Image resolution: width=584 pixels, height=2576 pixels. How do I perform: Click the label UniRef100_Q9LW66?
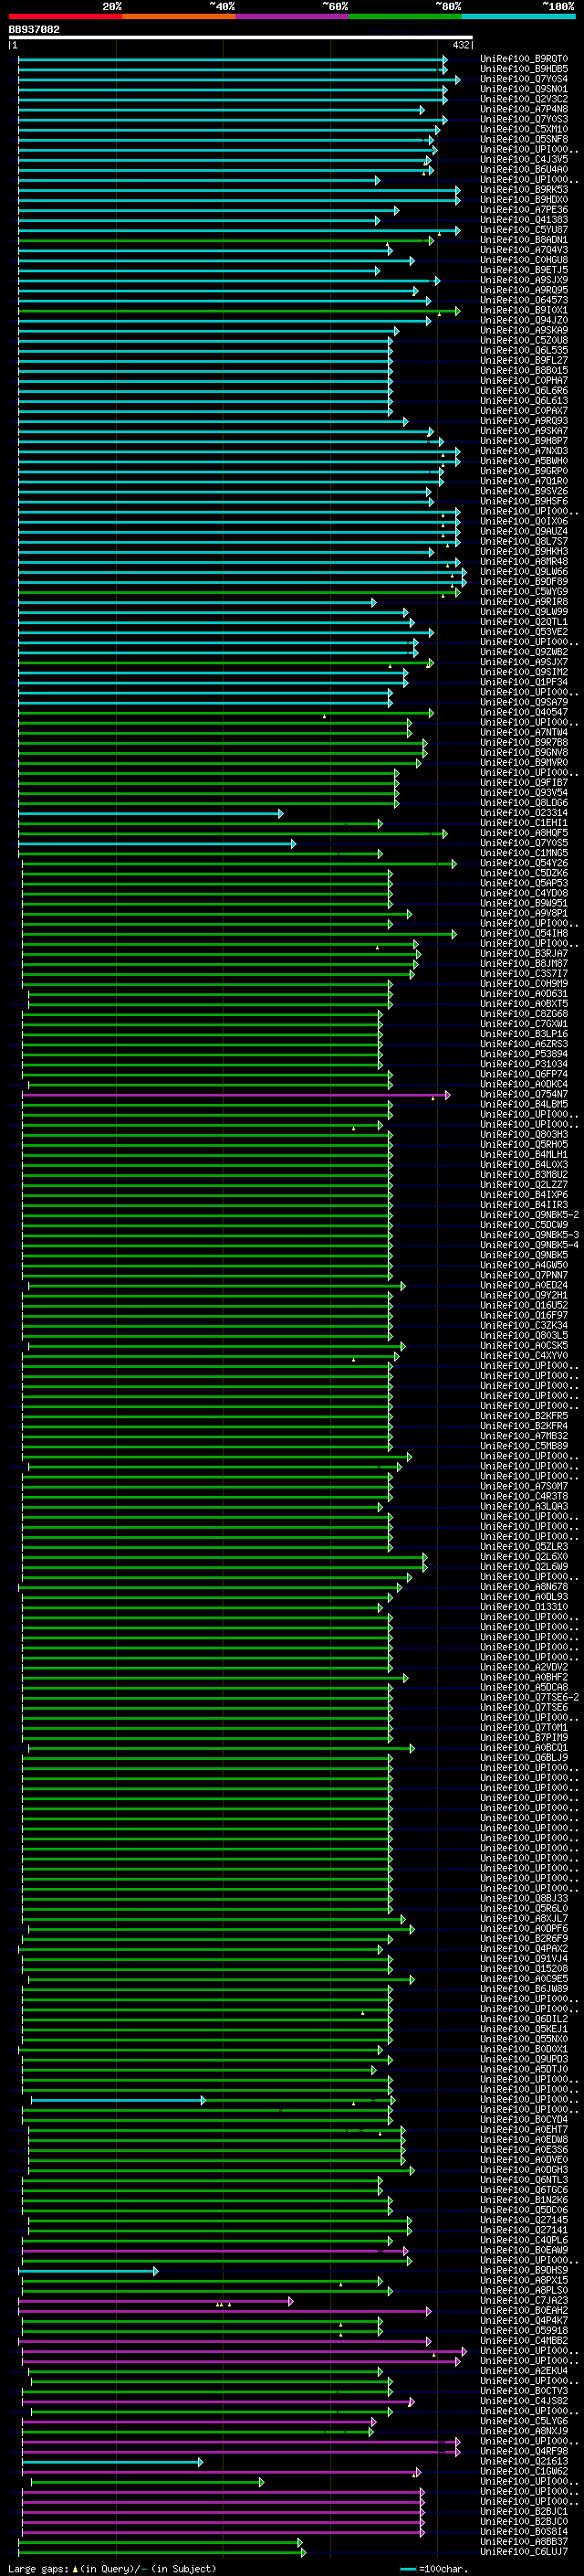pyautogui.click(x=524, y=572)
